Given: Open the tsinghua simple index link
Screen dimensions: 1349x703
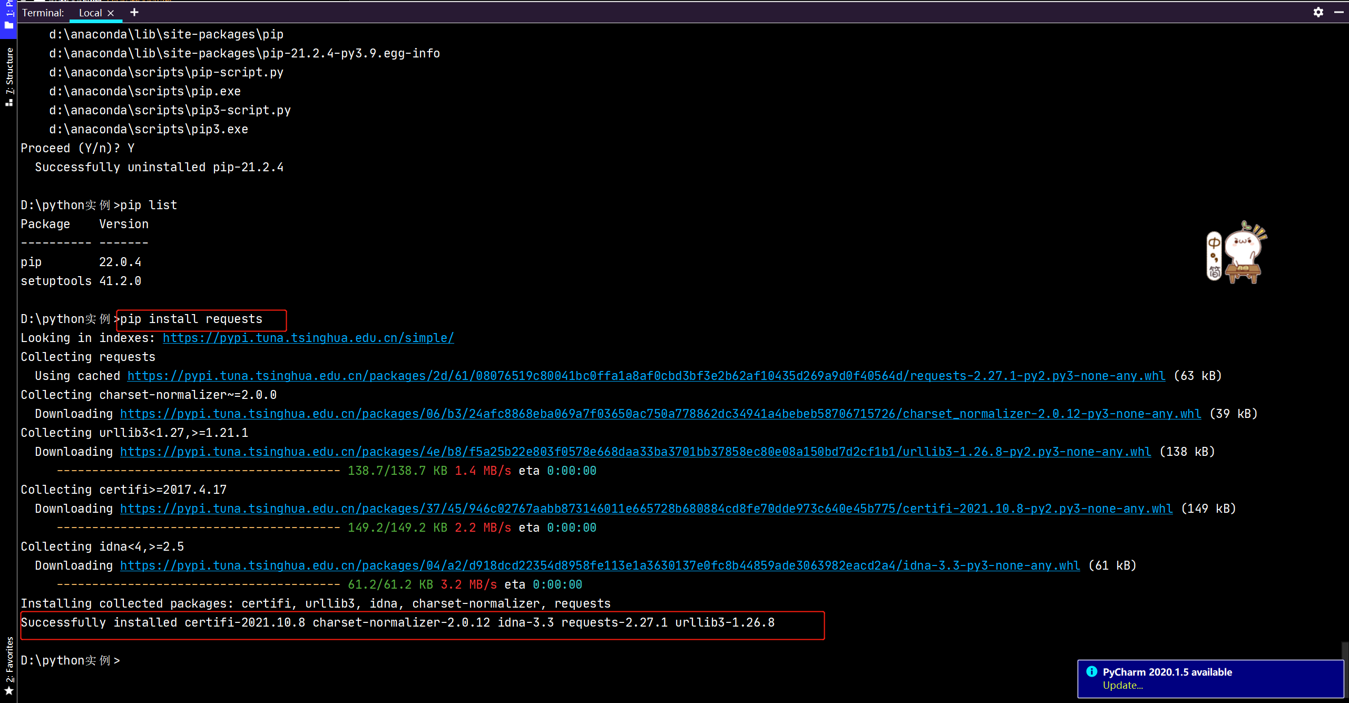Looking at the screenshot, I should point(308,338).
